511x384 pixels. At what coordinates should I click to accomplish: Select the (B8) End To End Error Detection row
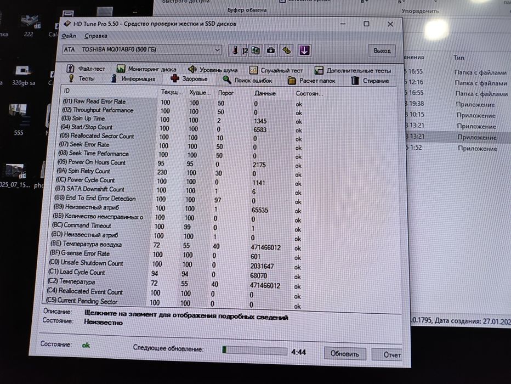pyautogui.click(x=179, y=200)
